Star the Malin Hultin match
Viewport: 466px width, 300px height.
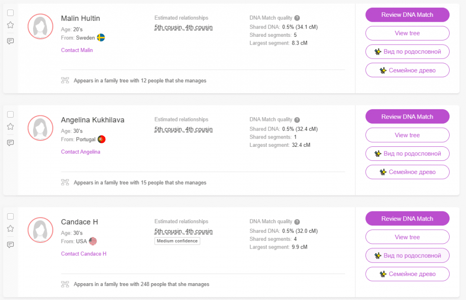pyautogui.click(x=10, y=25)
